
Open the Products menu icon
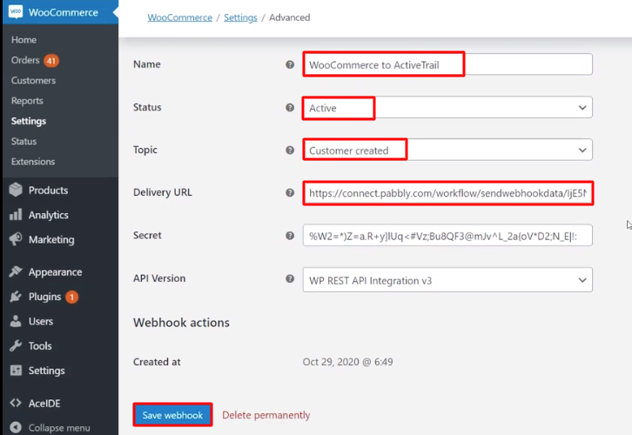pyautogui.click(x=16, y=190)
